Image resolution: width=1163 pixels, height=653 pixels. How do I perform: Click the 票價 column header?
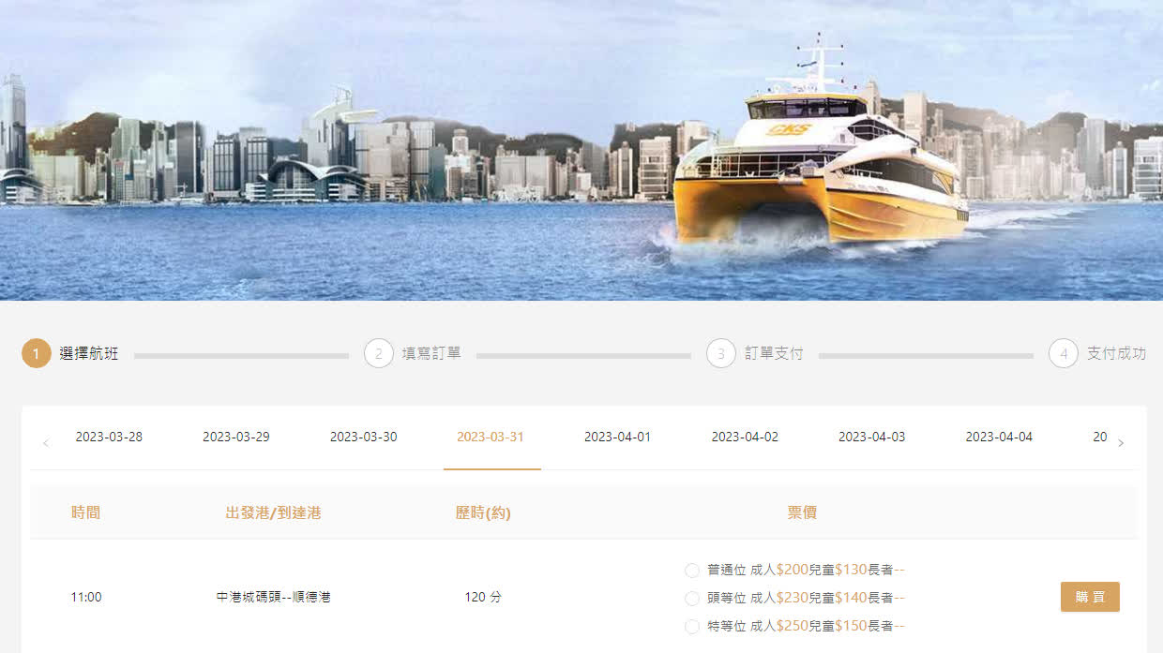point(802,512)
